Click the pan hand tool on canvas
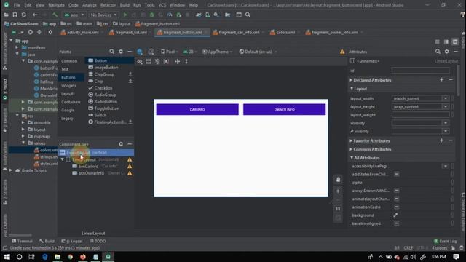This screenshot has height=262, width=466. point(338,180)
